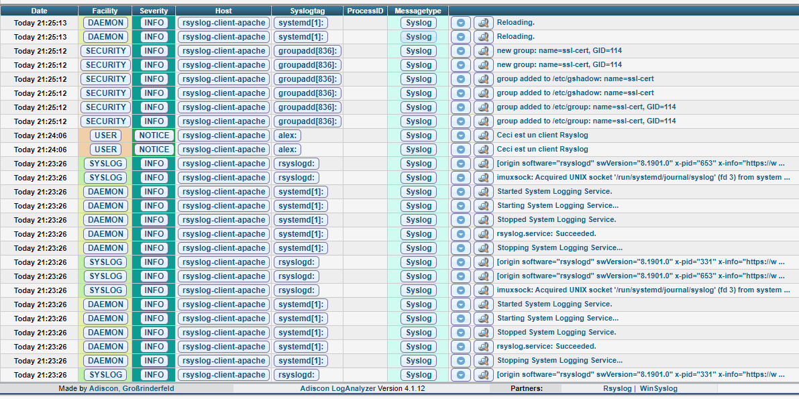Click a "groupadd[836]:" syslogtag entry
The image size is (799, 399).
(307, 51)
